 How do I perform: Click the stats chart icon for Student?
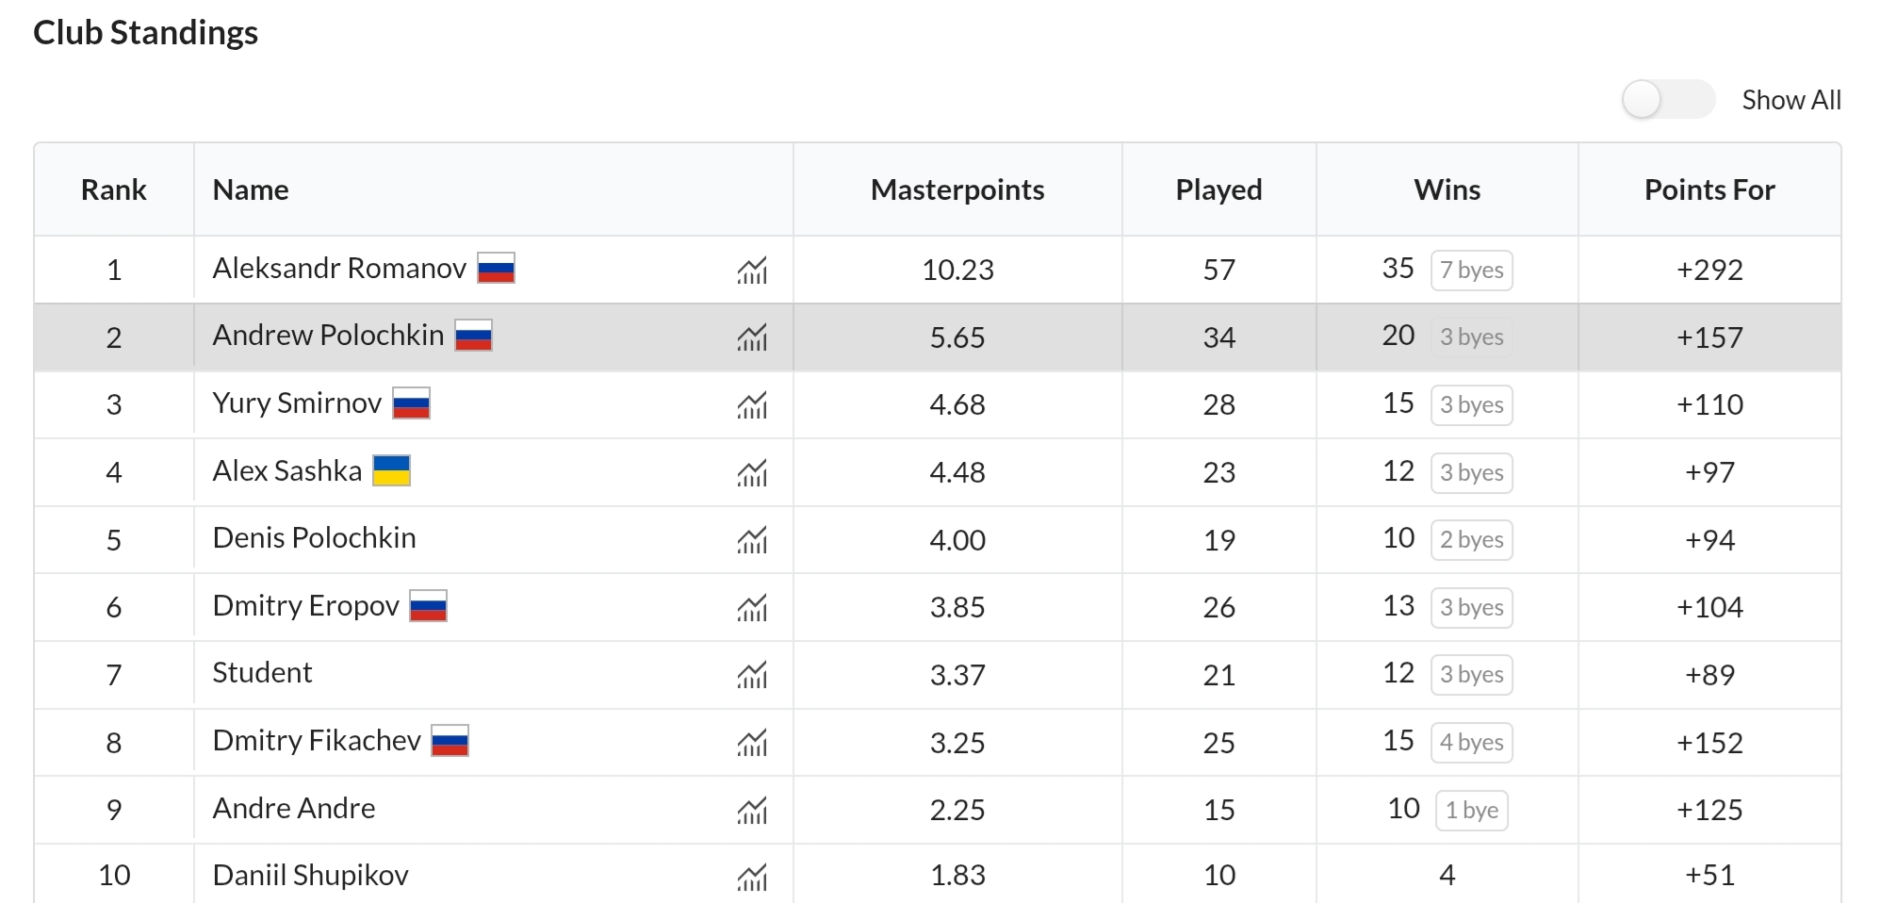pos(752,675)
